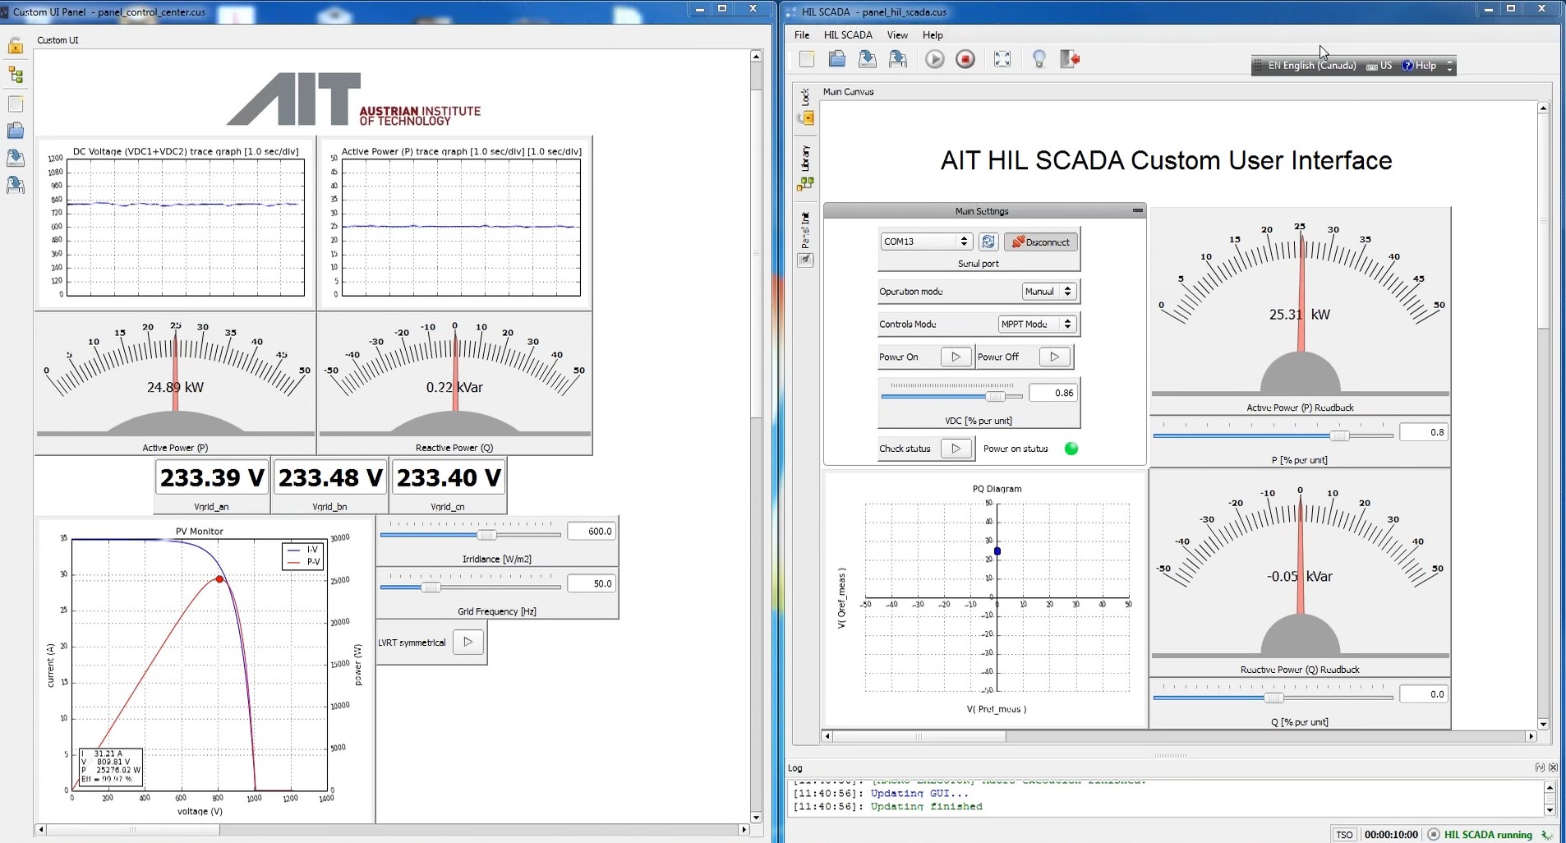This screenshot has height=843, width=1566.
Task: Select the Main Canvas tab
Action: [x=848, y=92]
